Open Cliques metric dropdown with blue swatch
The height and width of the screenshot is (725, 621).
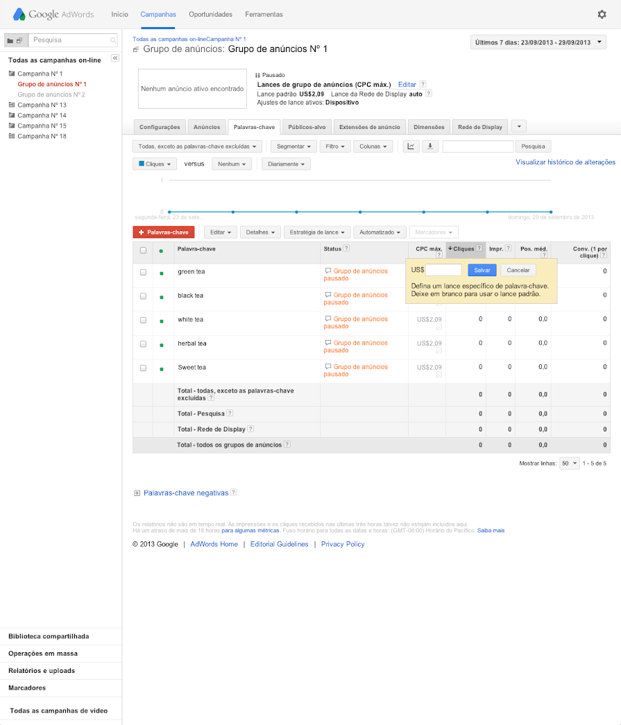coord(155,164)
